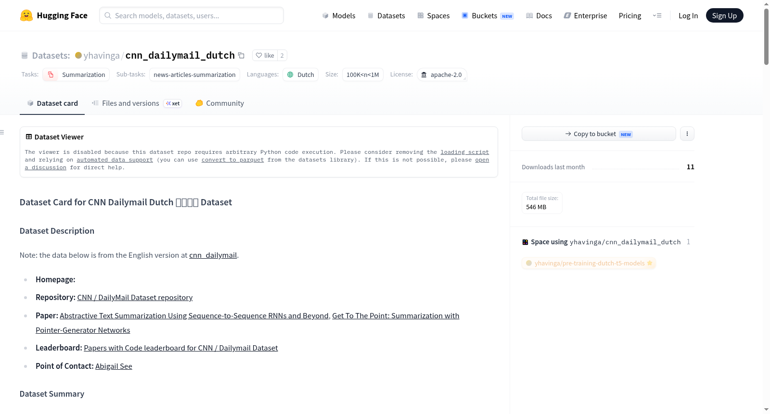This screenshot has height=414, width=770.
Task: Click the Downloads last month value 11
Action: [x=690, y=167]
